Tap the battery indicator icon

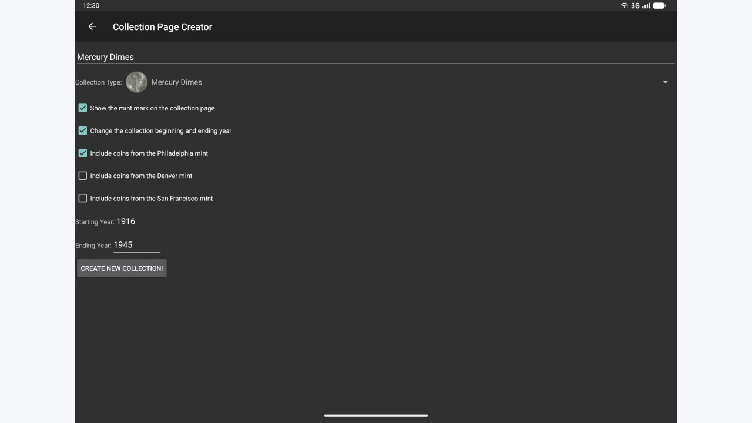coord(659,5)
